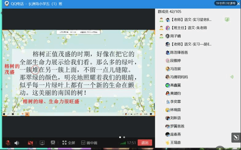The height and width of the screenshot is (150, 241).
Task: Select member 周子晴 in the list
Action: tap(176, 36)
